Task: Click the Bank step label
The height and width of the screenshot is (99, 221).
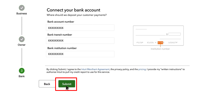Action: (x=22, y=76)
